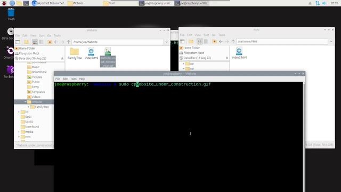Switch html window to detailed list view
341x192 pixels.
(x=206, y=41)
